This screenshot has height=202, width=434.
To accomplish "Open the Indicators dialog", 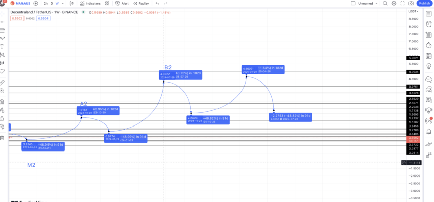I will tap(90, 4).
